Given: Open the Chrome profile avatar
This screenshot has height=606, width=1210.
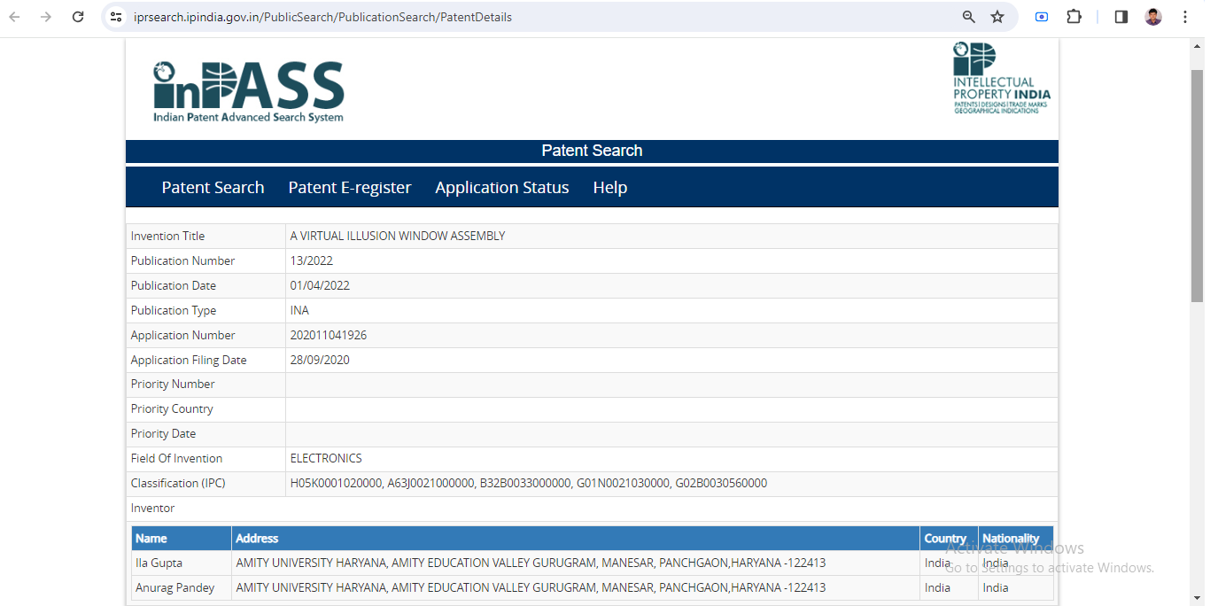Looking at the screenshot, I should [1153, 17].
